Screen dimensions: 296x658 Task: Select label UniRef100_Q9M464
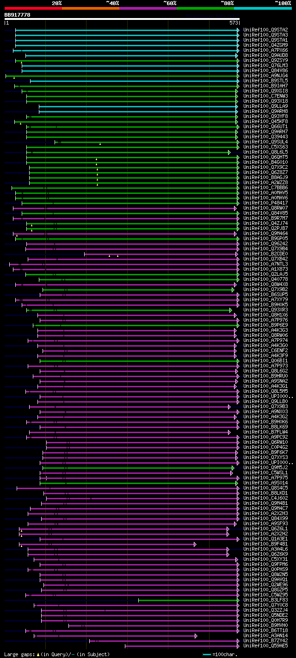point(265,234)
